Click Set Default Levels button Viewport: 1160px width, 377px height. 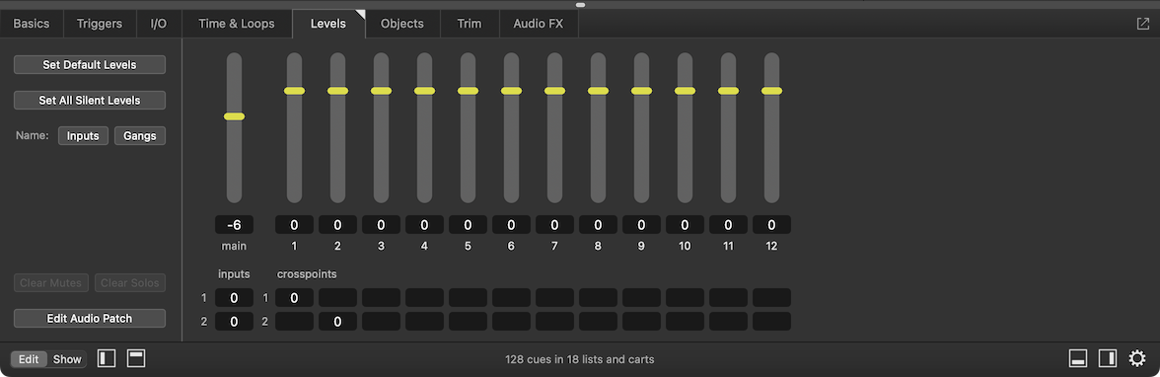[90, 64]
